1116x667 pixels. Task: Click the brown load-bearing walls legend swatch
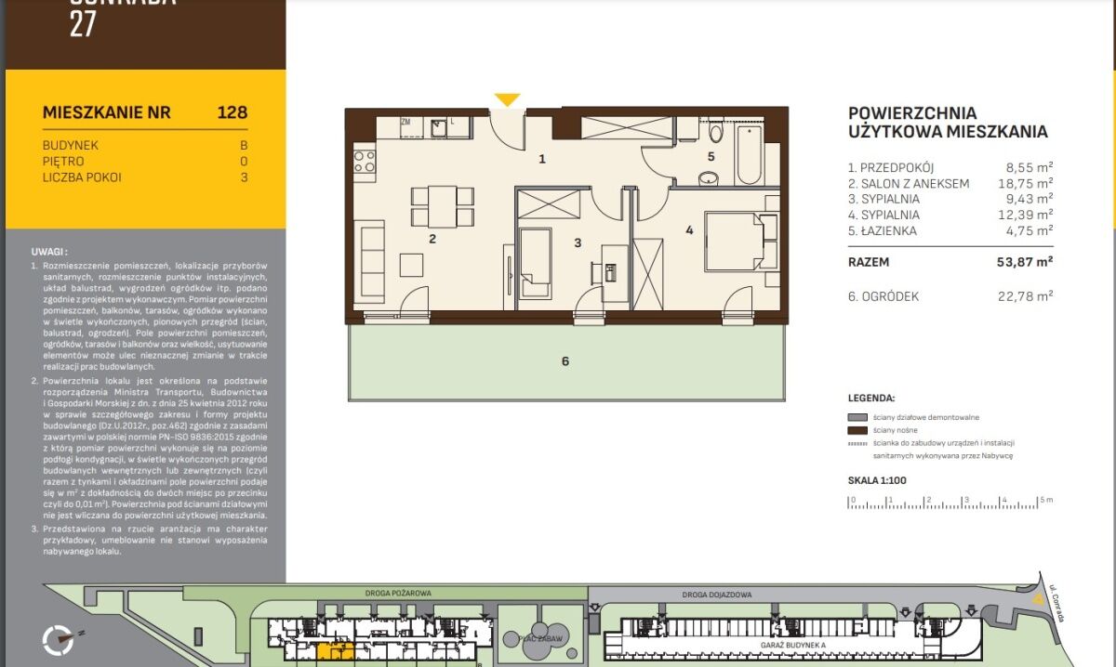coord(857,431)
